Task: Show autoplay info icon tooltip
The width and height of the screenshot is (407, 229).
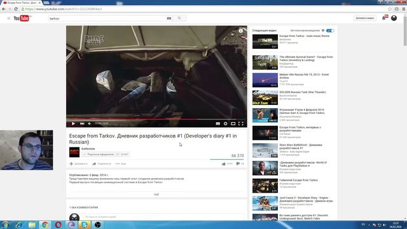Action: 323,31
